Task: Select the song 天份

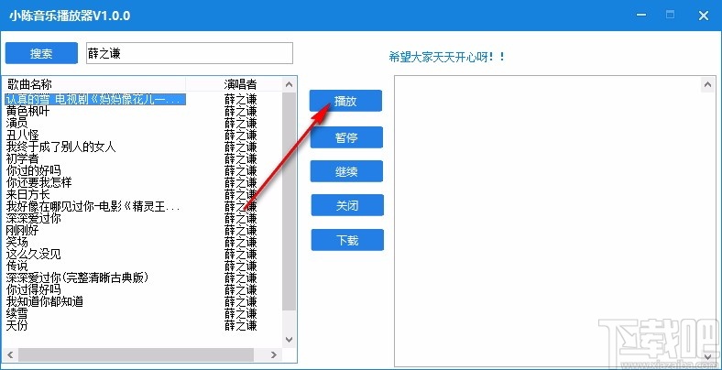Action: coord(16,326)
